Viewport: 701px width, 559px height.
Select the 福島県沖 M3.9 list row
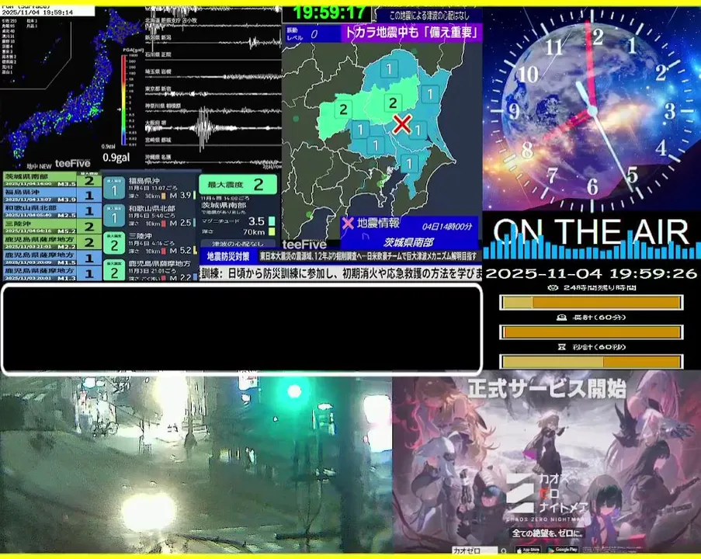tap(52, 195)
